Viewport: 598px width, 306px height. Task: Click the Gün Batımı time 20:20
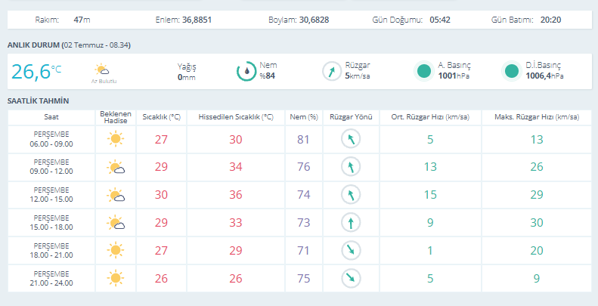pos(550,20)
